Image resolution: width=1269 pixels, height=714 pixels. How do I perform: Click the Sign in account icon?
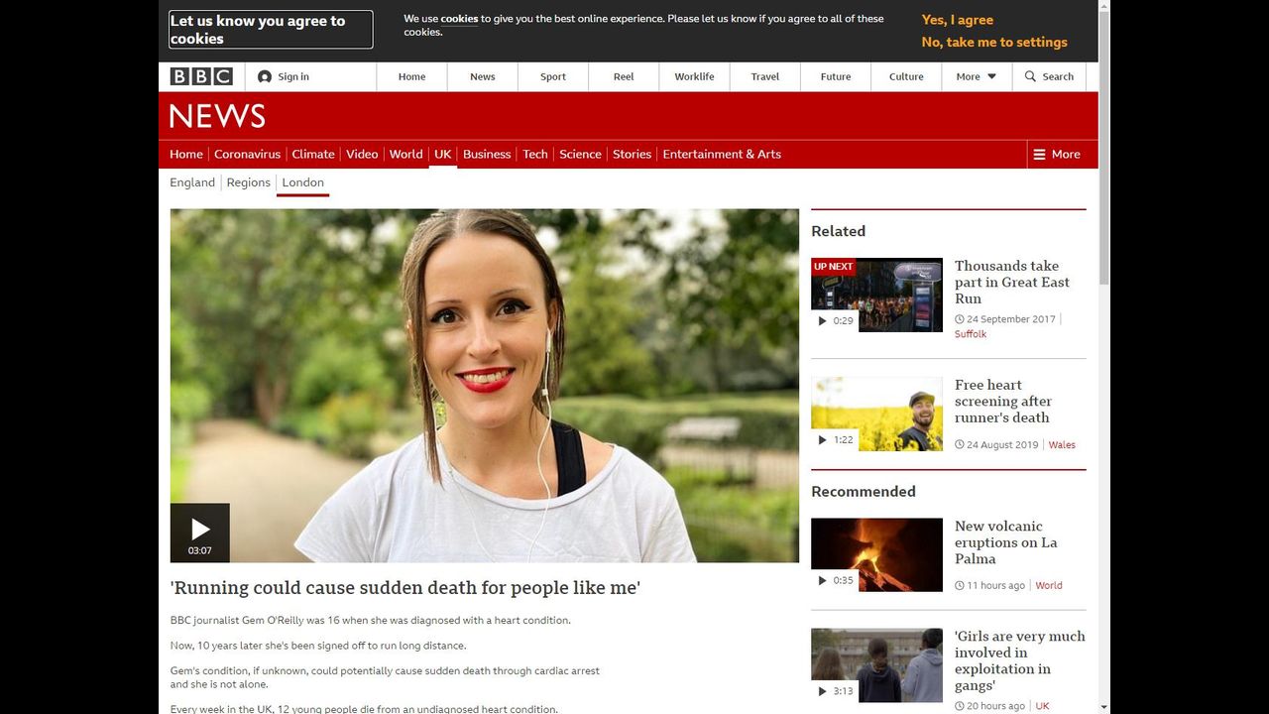coord(265,76)
